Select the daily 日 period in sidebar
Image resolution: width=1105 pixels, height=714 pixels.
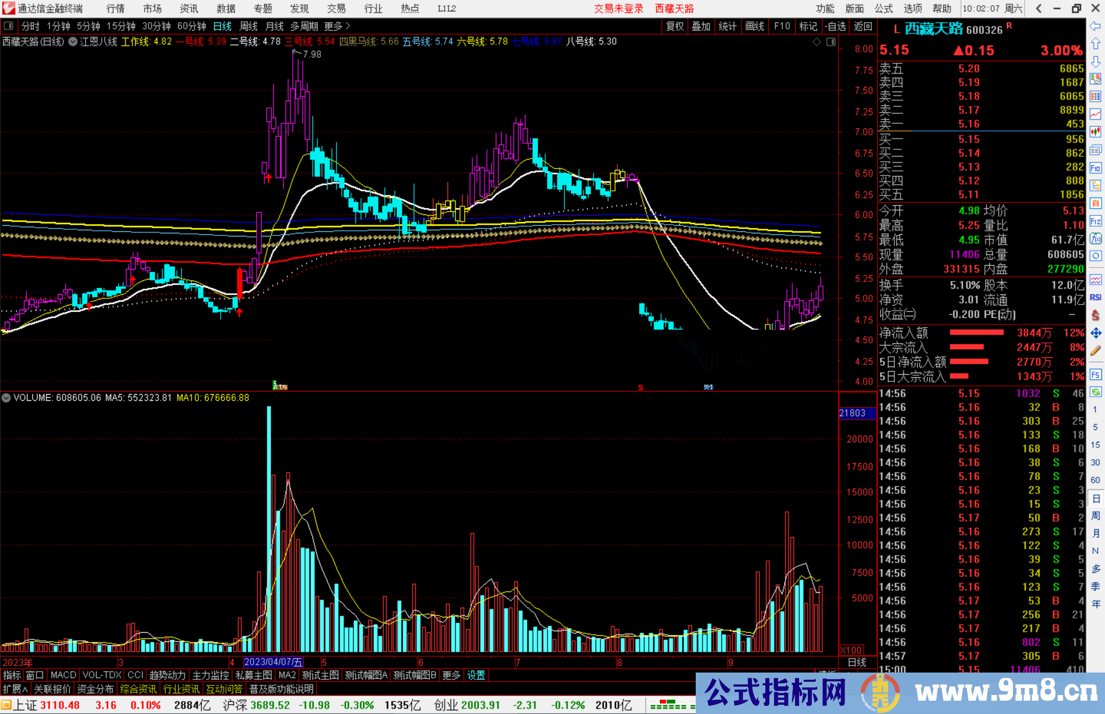[x=1096, y=499]
